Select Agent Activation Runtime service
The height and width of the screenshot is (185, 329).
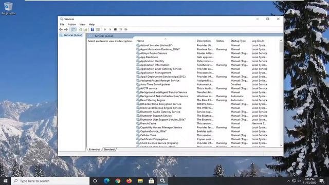tap(160, 49)
